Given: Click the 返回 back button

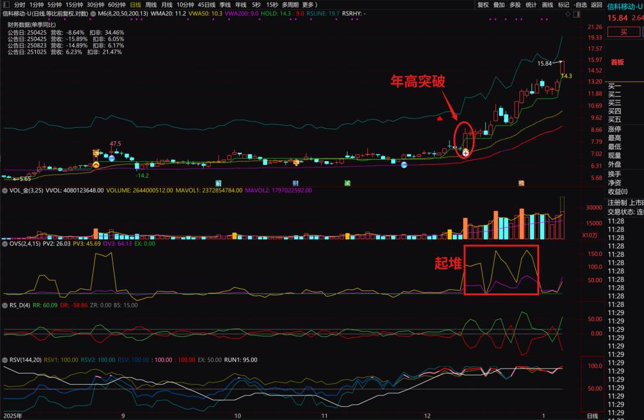Looking at the screenshot, I should [x=596, y=5].
